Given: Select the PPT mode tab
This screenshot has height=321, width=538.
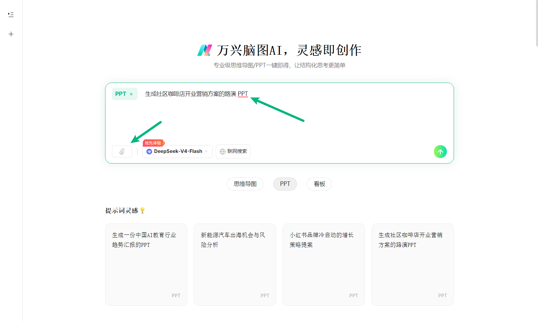Looking at the screenshot, I should [x=285, y=184].
